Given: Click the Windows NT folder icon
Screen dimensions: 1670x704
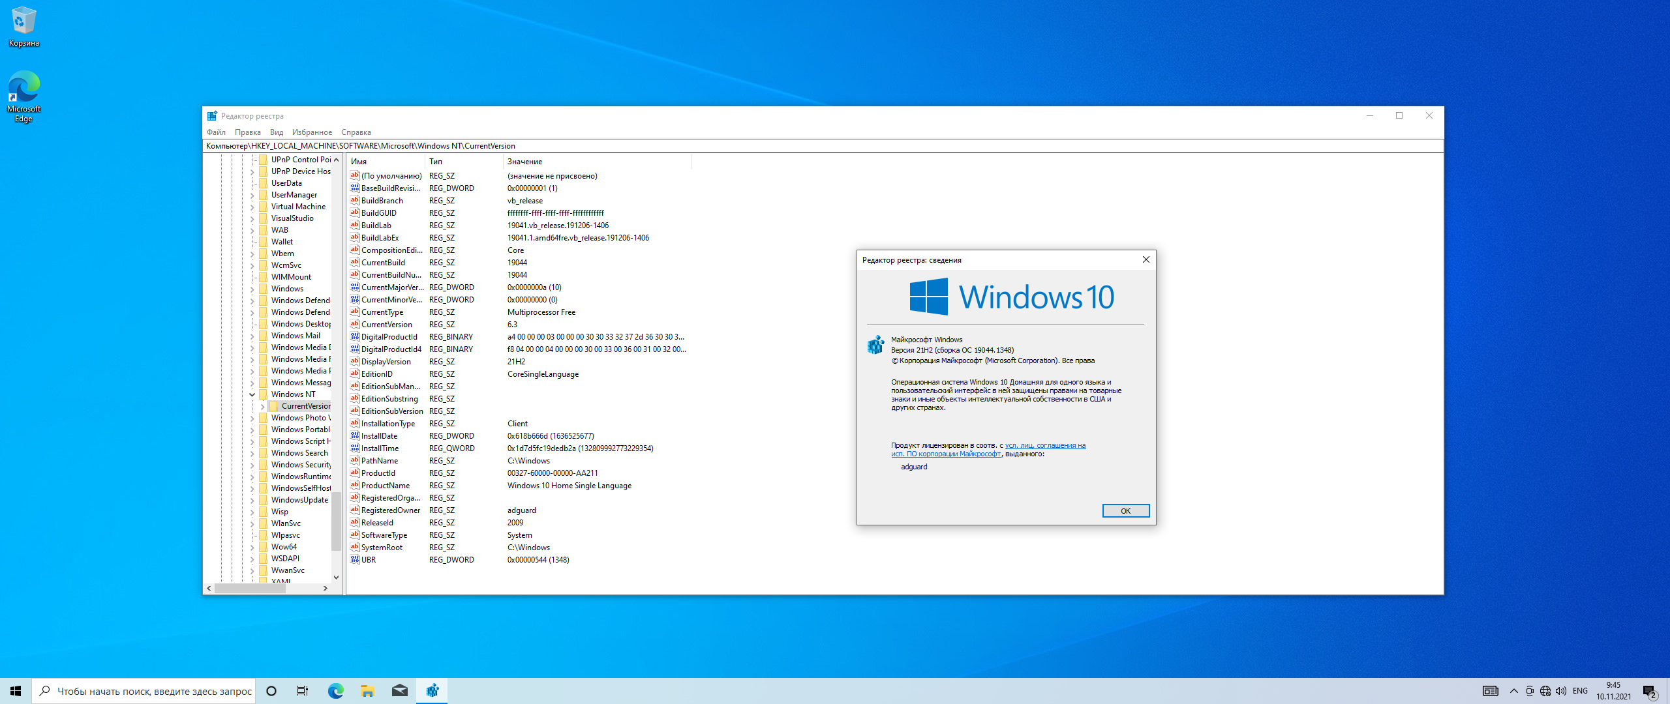Looking at the screenshot, I should tap(264, 394).
